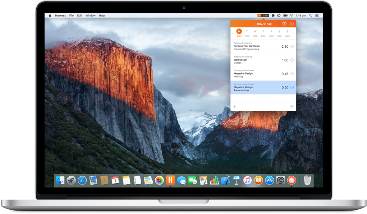
Task: Go to the next week with right chevron
Action: click(294, 33)
